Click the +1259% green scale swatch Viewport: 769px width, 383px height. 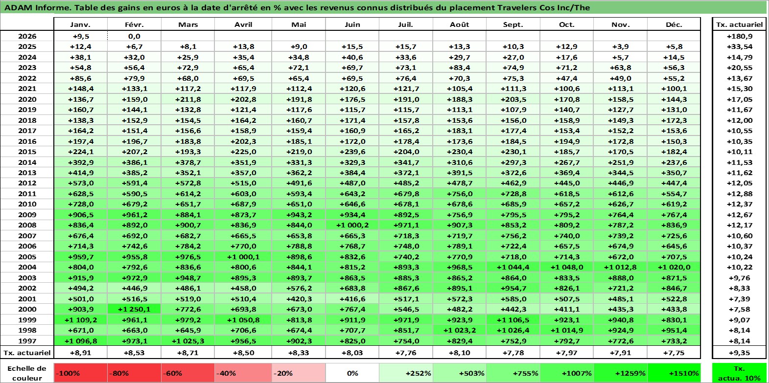(x=621, y=373)
